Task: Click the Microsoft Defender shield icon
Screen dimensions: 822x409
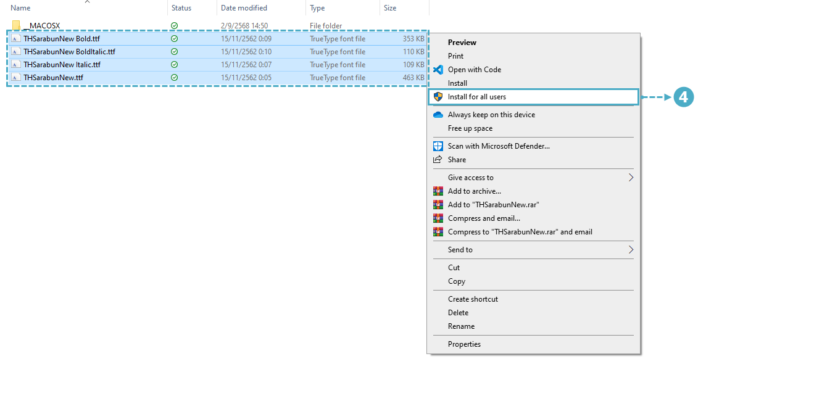Action: tap(438, 146)
